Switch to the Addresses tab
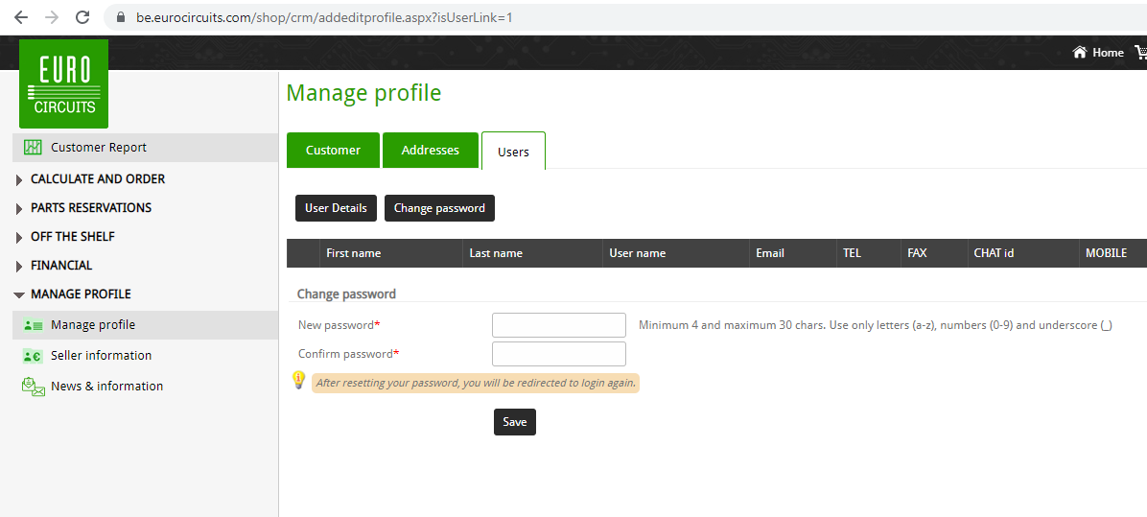 click(x=430, y=151)
